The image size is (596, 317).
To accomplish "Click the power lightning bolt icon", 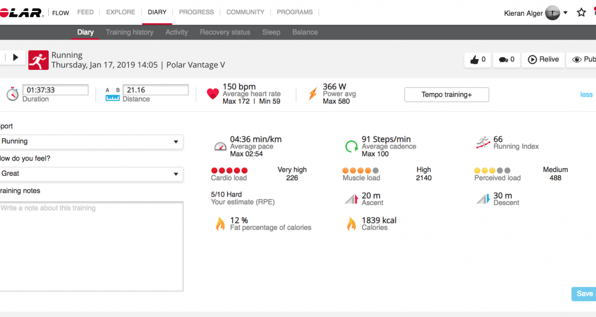I will pyautogui.click(x=312, y=94).
